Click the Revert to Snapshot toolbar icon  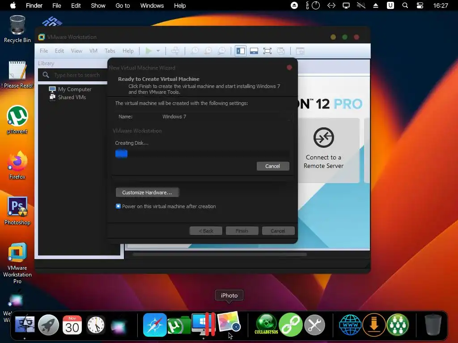[x=208, y=51]
